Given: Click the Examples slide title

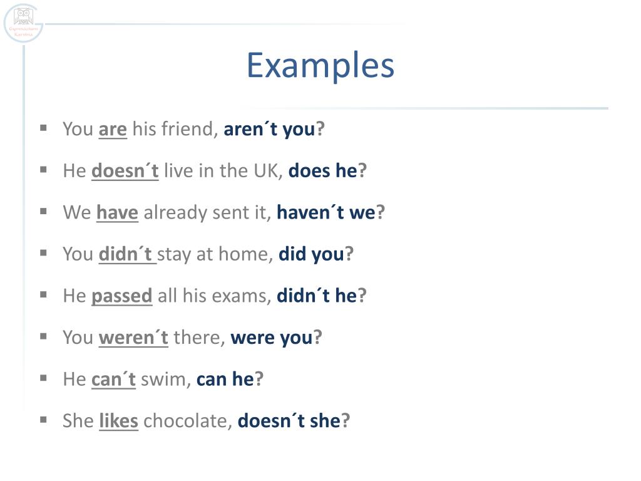Looking at the screenshot, I should [x=320, y=66].
